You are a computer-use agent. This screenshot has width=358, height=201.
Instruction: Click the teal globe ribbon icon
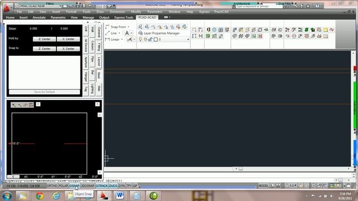pos(214,30)
